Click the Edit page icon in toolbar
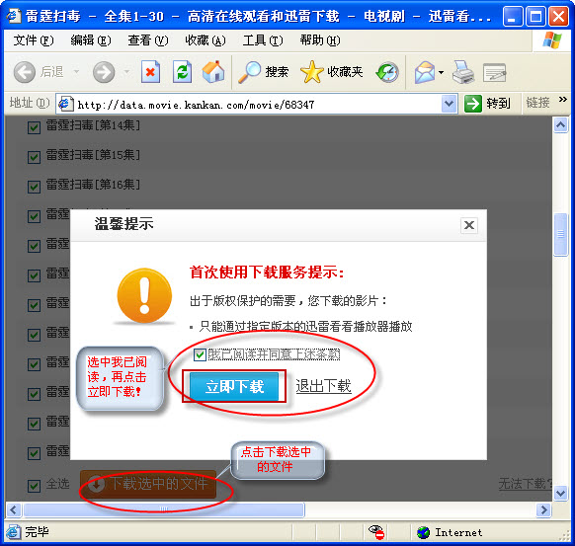Screen dimensions: 575x546 pos(494,72)
